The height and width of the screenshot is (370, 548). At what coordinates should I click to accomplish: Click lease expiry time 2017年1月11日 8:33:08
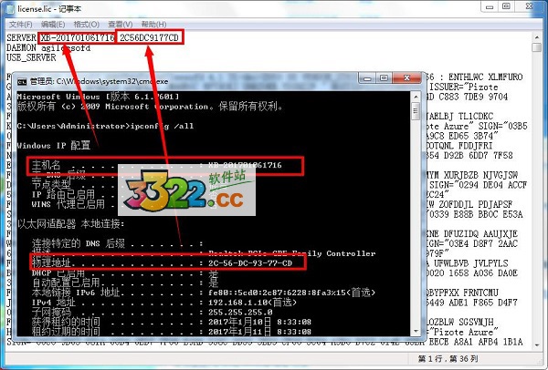(x=259, y=332)
